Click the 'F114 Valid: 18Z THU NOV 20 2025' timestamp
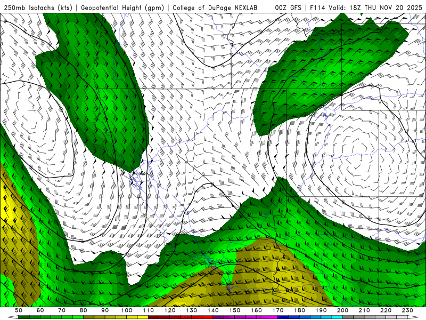Screen dimensions: 426x320 click(366, 7)
